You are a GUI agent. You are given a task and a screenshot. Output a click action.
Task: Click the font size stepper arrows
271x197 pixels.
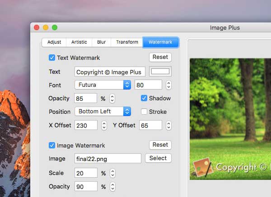(168, 85)
